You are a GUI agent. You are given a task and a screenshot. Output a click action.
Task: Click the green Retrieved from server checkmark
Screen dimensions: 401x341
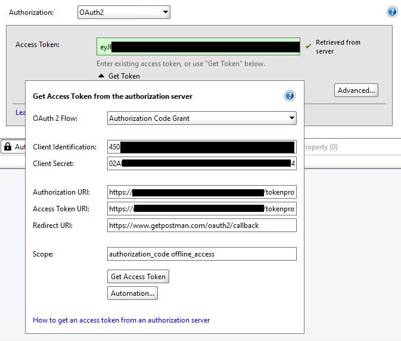click(x=308, y=46)
